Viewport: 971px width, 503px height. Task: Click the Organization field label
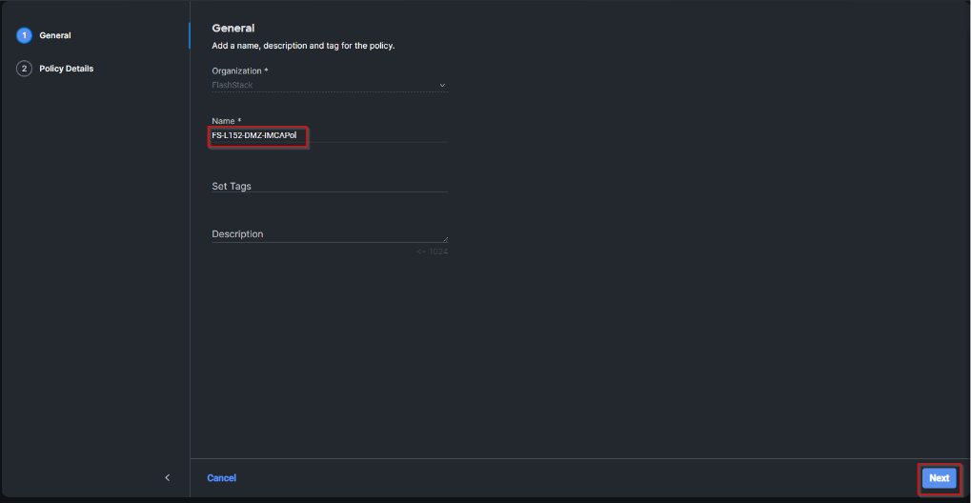[237, 71]
